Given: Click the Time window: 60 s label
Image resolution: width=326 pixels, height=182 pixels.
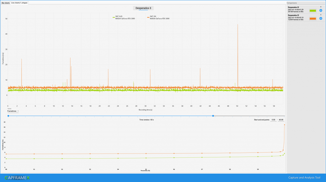Looking at the screenshot, I should [x=146, y=119].
